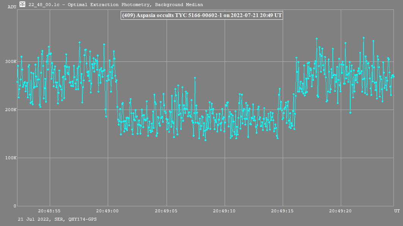Click the highest data point after 20:49:20
Viewport: 403px width, 226px height.
(364, 38)
